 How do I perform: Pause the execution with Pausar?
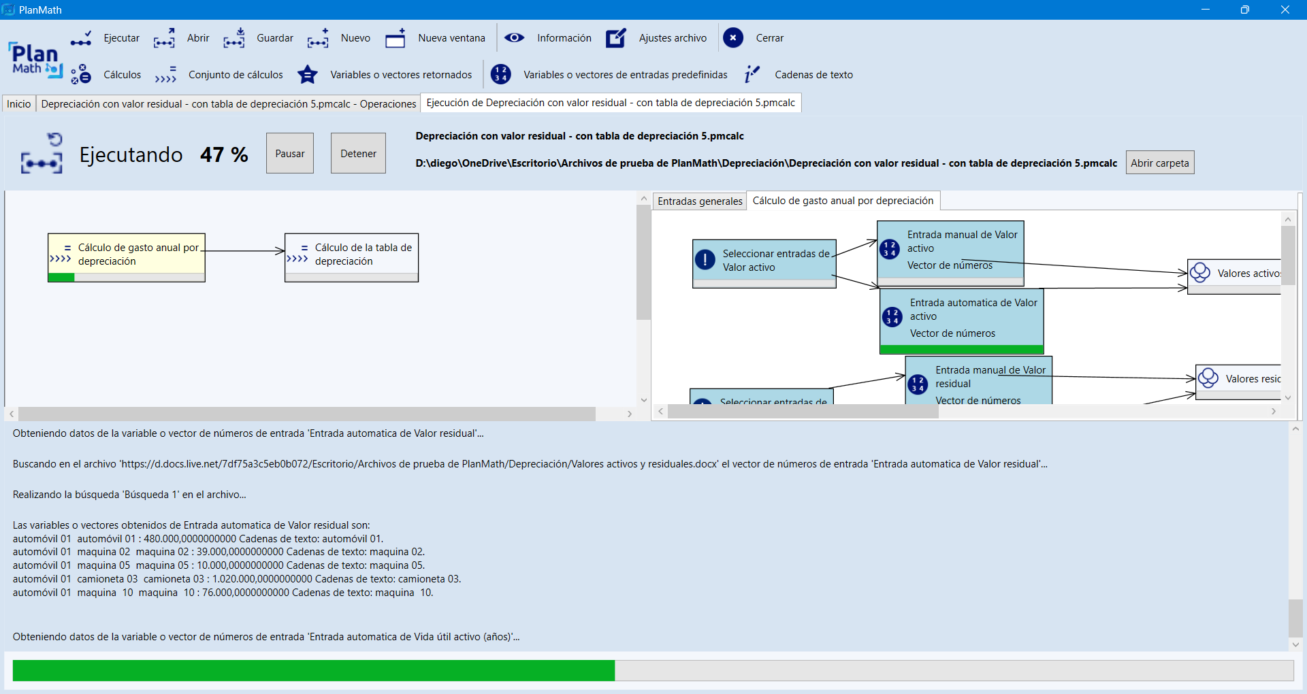click(x=289, y=154)
